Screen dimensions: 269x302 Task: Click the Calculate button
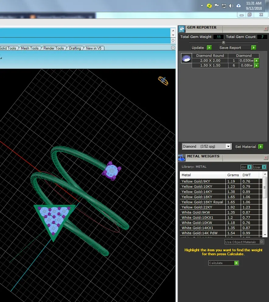click(x=224, y=263)
